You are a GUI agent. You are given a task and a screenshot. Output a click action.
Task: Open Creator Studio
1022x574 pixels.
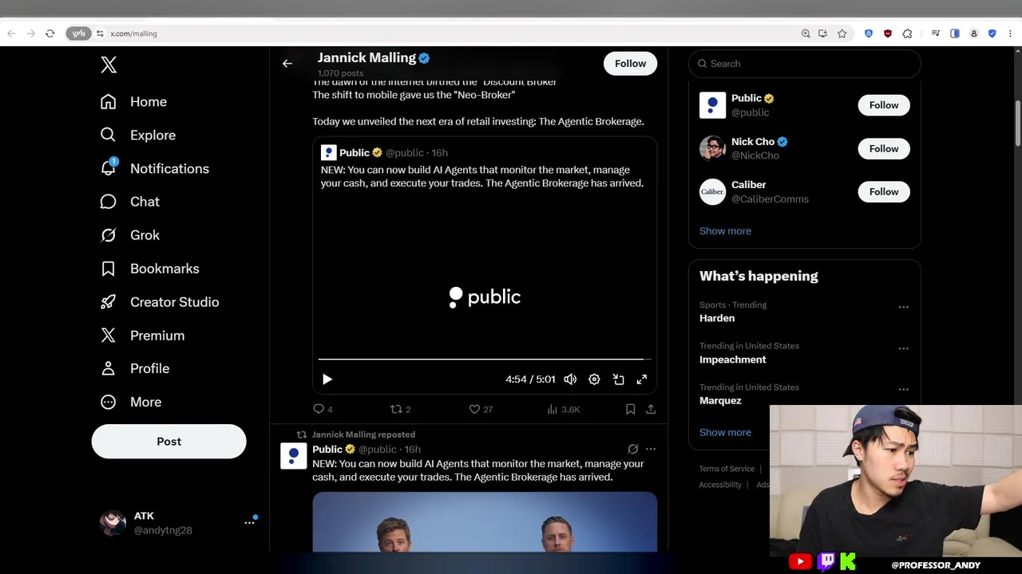coord(159,302)
